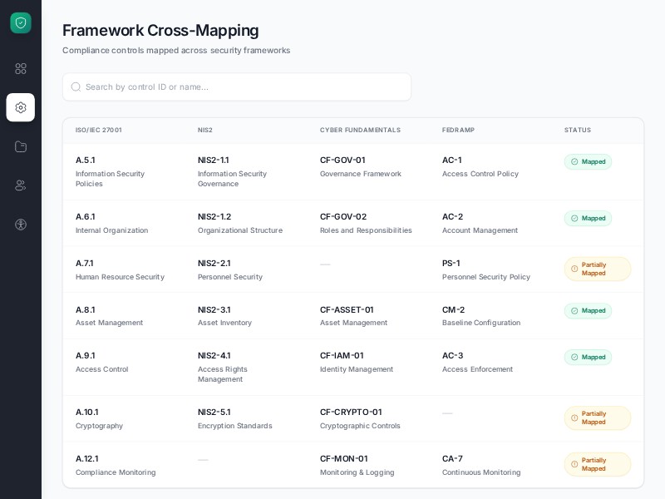Click the FedRAMP column header
665x499 pixels.
pyautogui.click(x=458, y=130)
